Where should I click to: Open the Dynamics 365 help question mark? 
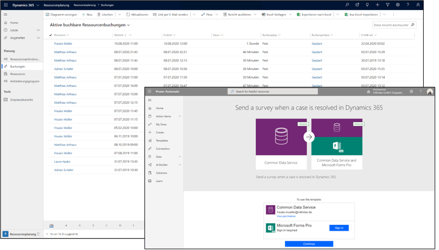coord(407,5)
